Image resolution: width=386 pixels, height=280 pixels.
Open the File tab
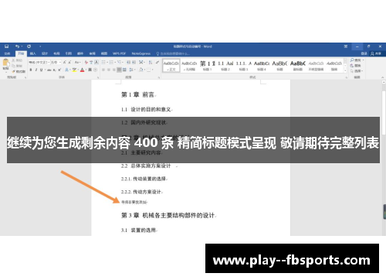pos(7,53)
